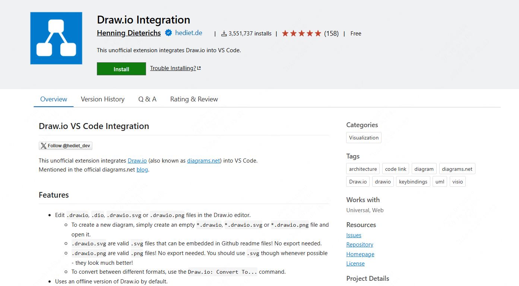Follow the diagrams.net link in description
Viewport: 519px width, 286px height.
click(203, 161)
